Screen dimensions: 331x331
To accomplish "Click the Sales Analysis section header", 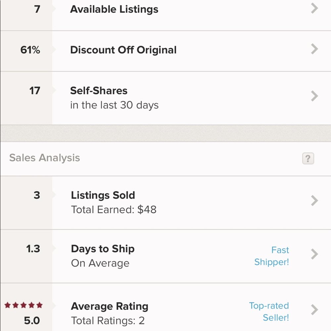I will click(x=45, y=158).
